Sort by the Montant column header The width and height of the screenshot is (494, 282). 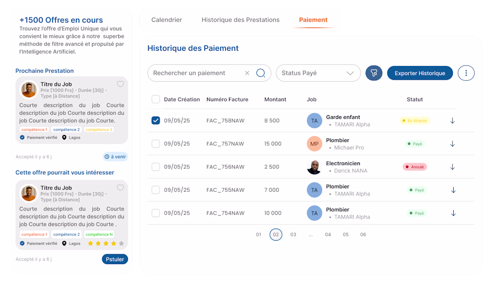(x=275, y=100)
